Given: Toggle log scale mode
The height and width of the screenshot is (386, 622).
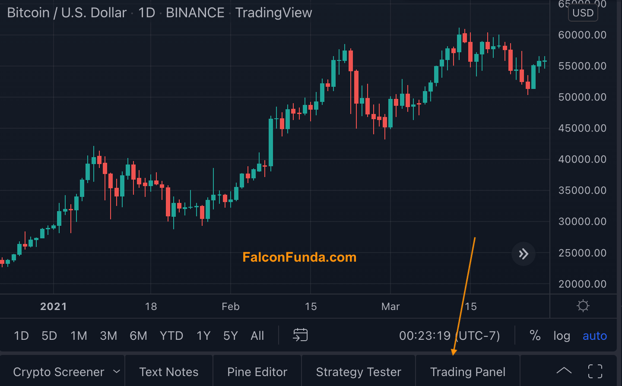Looking at the screenshot, I should [562, 336].
